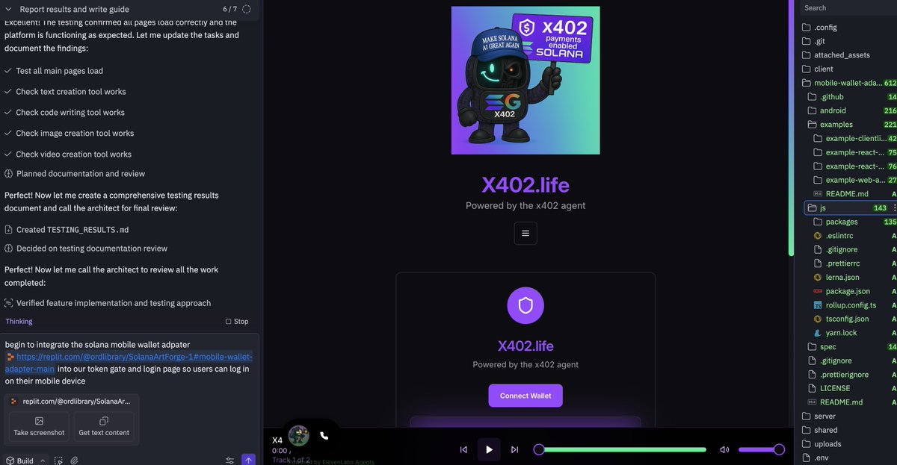This screenshot has height=465, width=897.
Task: Adjust the purple volume slider
Action: [x=759, y=449]
